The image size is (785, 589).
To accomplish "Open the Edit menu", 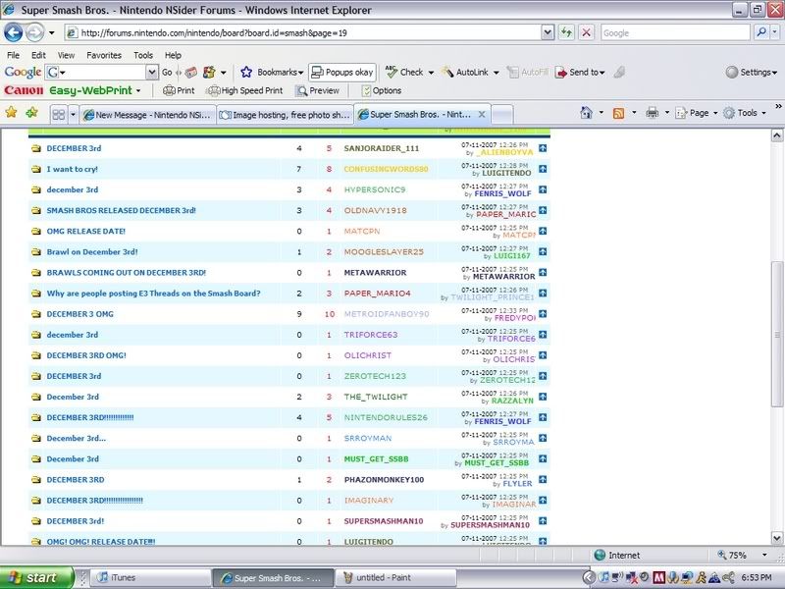I will (38, 55).
